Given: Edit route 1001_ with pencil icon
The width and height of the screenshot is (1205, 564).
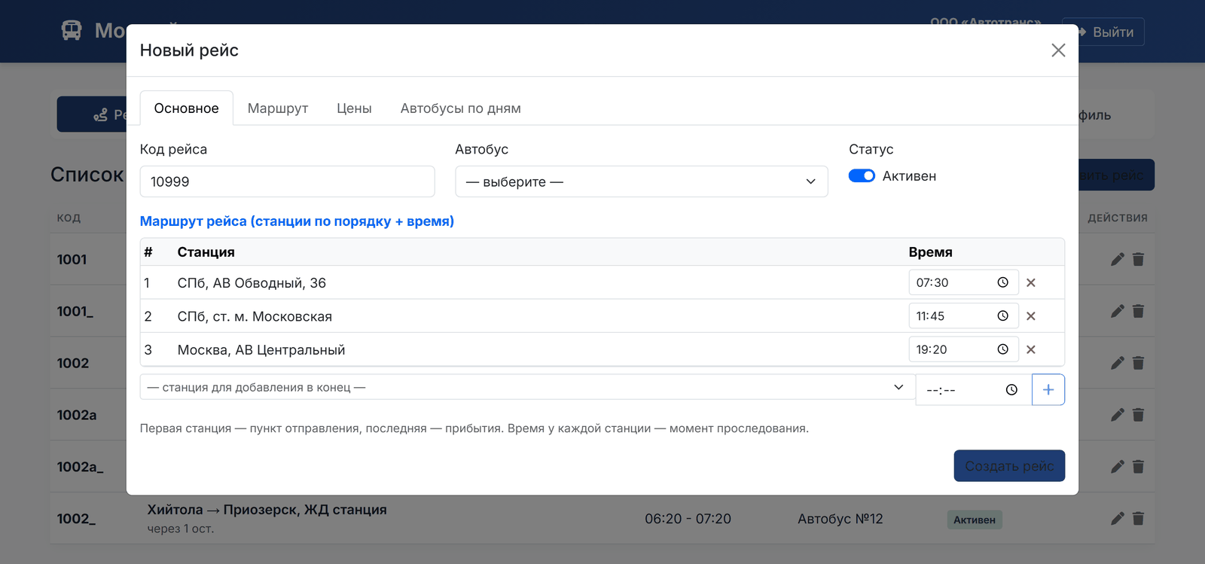Looking at the screenshot, I should [1118, 311].
